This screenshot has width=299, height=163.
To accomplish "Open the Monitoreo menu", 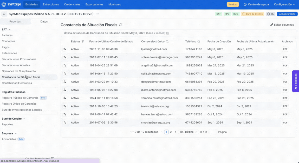I will point(115,4).
